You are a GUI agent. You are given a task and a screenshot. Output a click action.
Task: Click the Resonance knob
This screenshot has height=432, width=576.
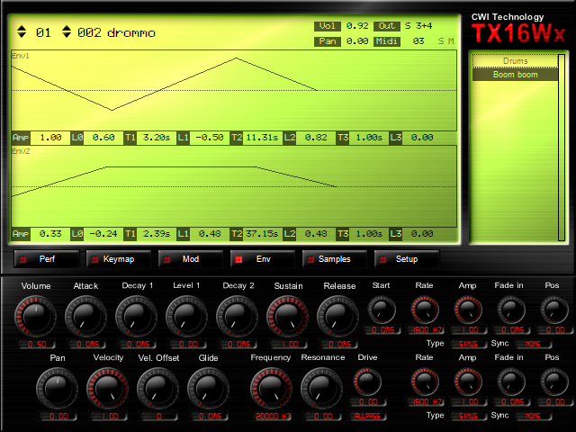coord(322,389)
